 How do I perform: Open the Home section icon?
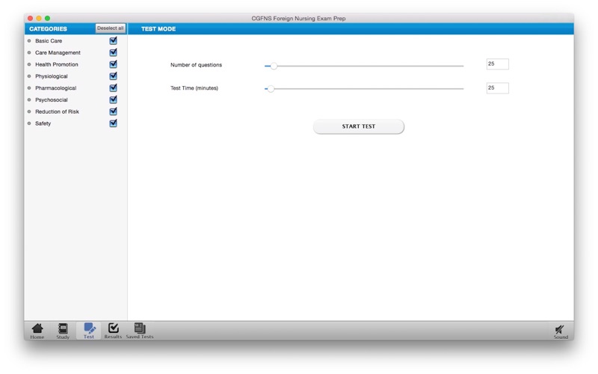click(x=37, y=331)
